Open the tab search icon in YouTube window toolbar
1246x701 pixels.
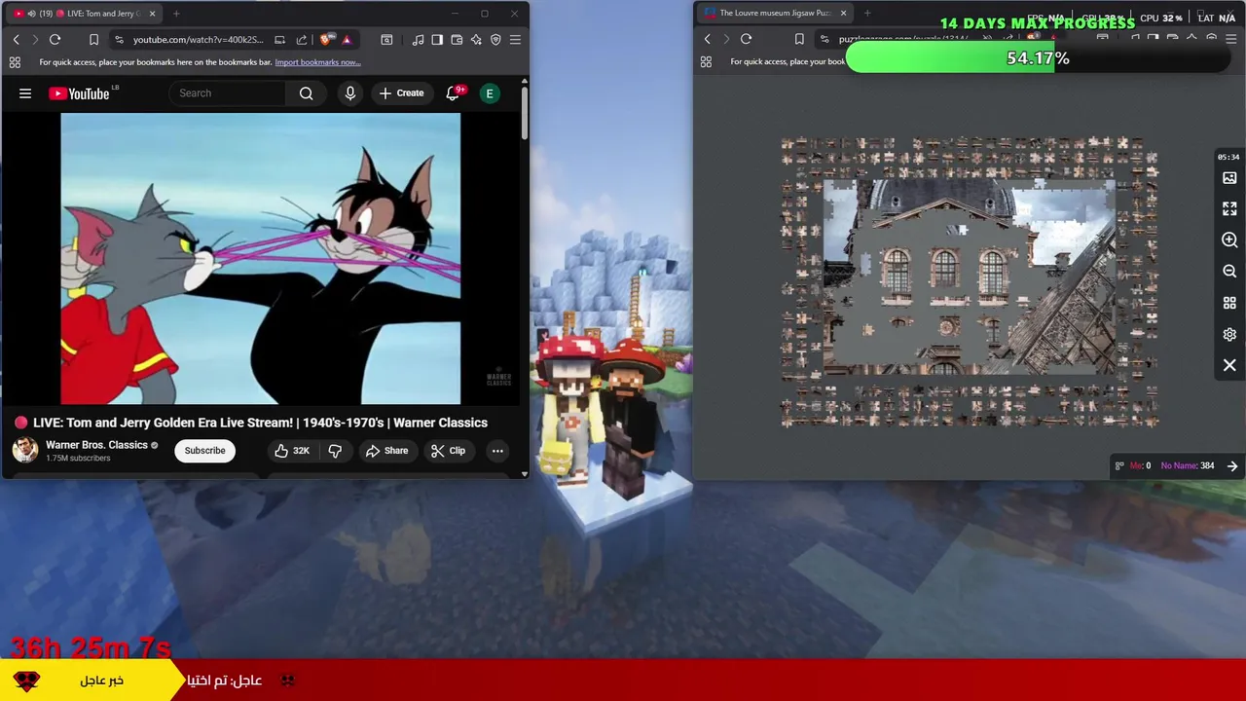pos(386,40)
